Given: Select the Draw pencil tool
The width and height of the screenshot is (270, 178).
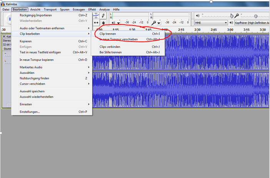Looking at the screenshot, I should click(x=103, y=16).
